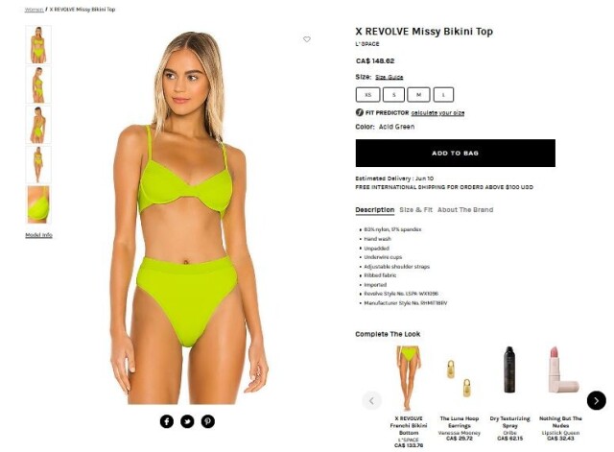614x452 pixels.
Task: Select size S
Action: 393,95
